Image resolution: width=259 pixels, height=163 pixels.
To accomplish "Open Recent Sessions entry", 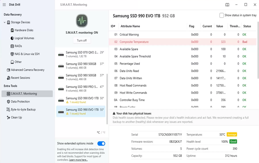I will click(20, 78).
